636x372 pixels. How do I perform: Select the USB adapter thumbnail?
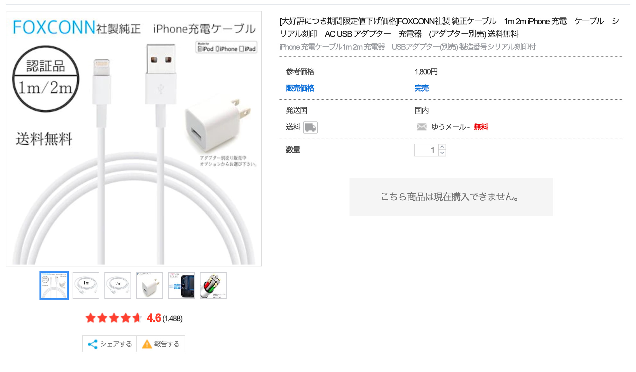(150, 286)
